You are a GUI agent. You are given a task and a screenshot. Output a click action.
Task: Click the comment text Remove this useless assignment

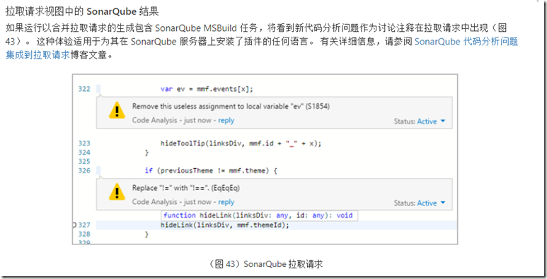pos(231,106)
